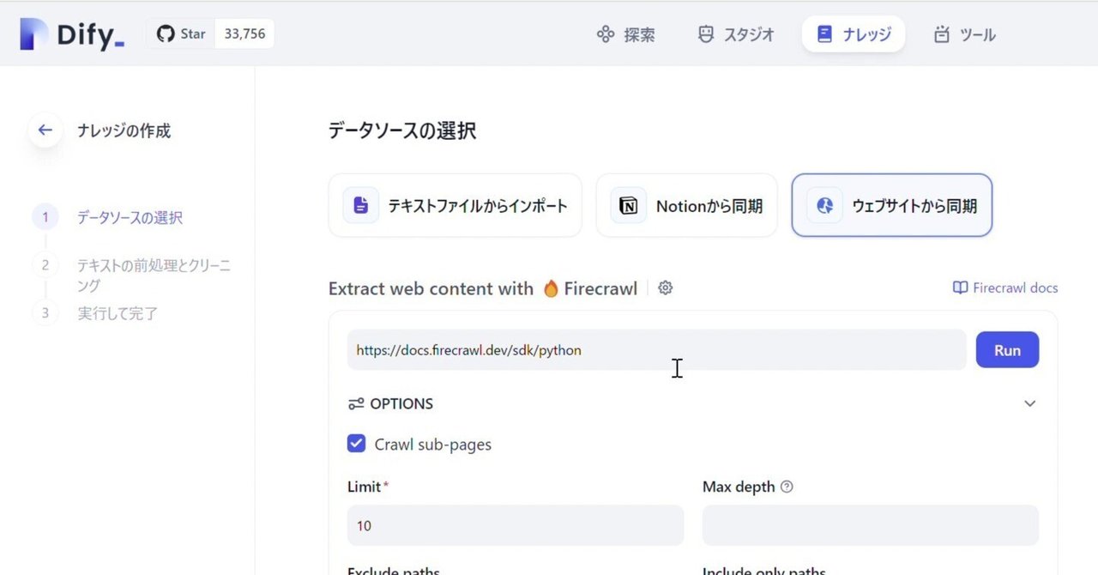Uncheck the Crawl sub-pages checkbox
The height and width of the screenshot is (575, 1098).
(357, 444)
